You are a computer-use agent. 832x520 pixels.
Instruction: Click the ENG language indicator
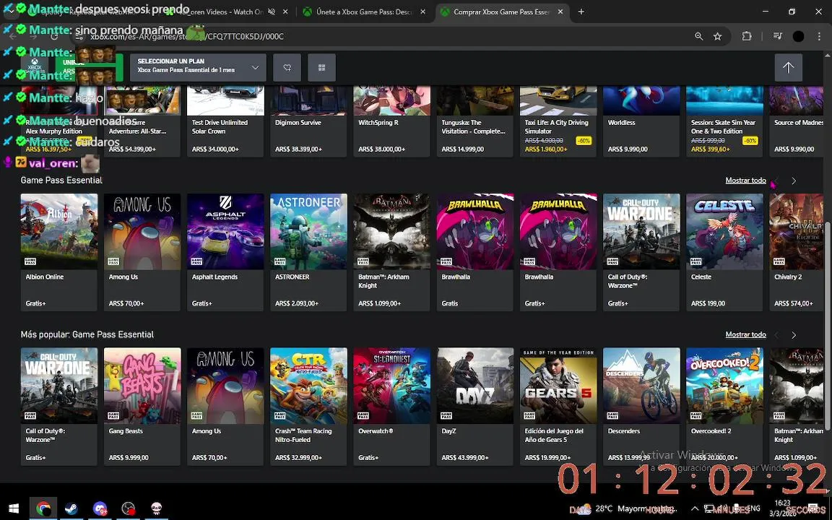coord(753,508)
